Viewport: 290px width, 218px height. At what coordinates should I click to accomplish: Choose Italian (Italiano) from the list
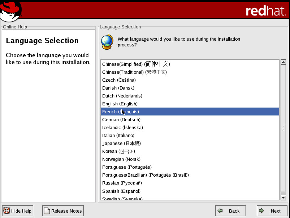[x=118, y=136]
